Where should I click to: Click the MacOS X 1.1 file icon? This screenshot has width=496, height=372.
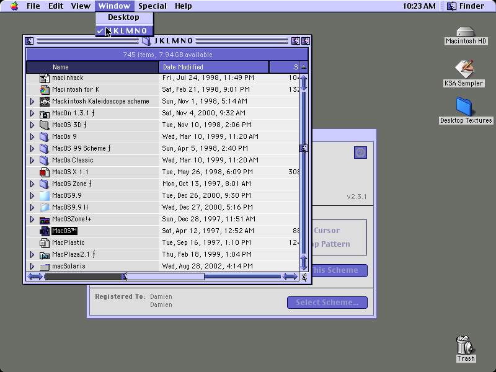[44, 172]
